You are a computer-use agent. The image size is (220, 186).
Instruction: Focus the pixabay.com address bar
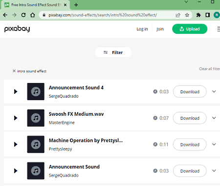coord(103,15)
